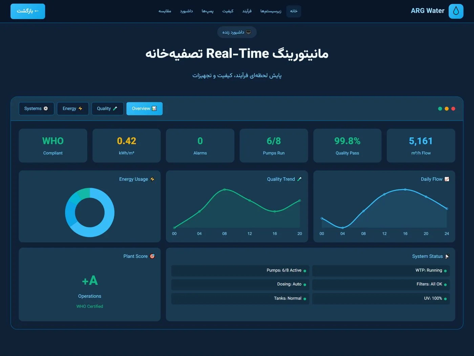Select the 99.8% Quality Pass card
Image resolution: width=474 pixels, height=356 pixels.
tap(347, 146)
